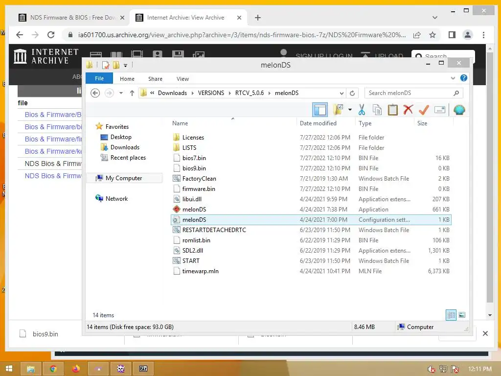This screenshot has width=501, height=376.
Task: Select Desktop in Favorites pane
Action: coord(121,137)
